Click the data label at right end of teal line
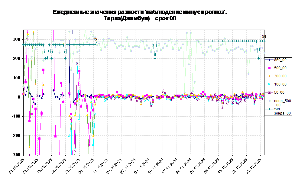This screenshot has height=181, width=295. pyautogui.click(x=263, y=36)
